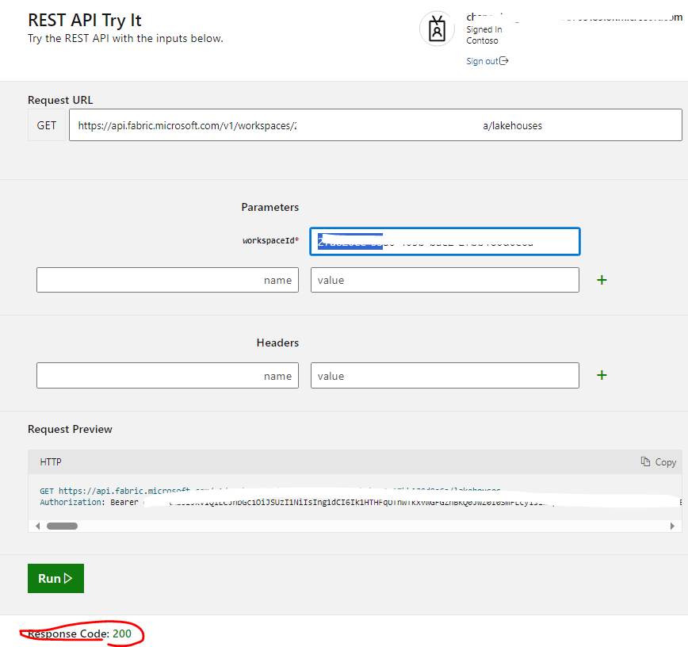Click the workspaceId parameter input
Screen dimensions: 688x647
[x=445, y=241]
